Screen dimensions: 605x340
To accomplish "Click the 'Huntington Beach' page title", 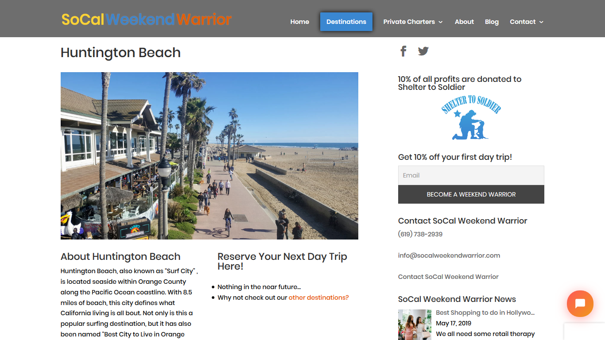I will (x=120, y=53).
